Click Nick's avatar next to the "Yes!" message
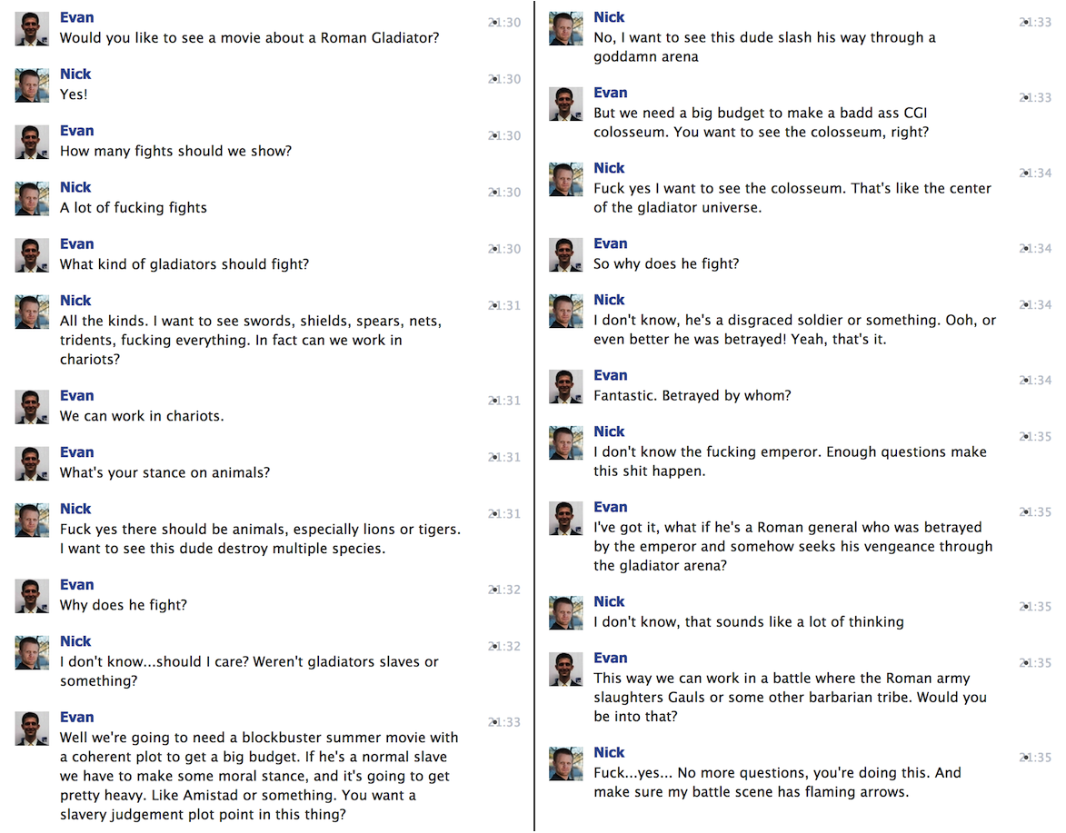This screenshot has width=1066, height=833. click(32, 85)
